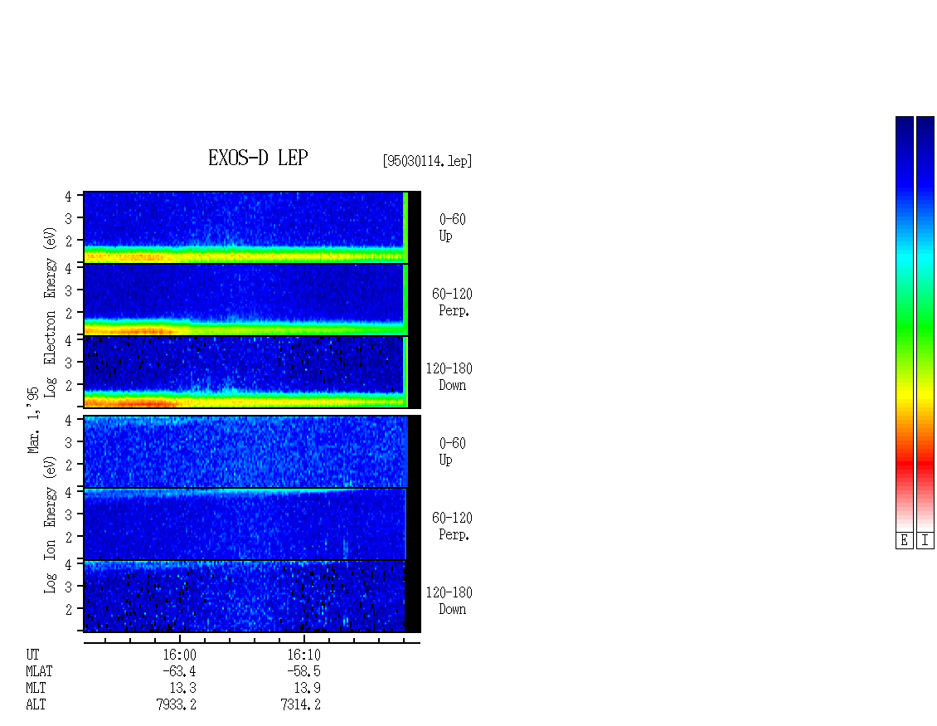Click the MLT value 13.9
937x726 pixels.
pos(307,688)
